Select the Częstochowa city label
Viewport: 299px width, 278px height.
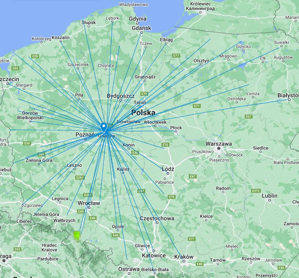[157, 218]
